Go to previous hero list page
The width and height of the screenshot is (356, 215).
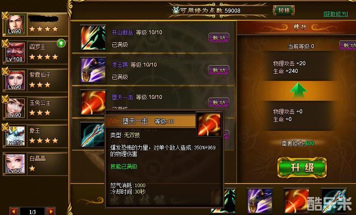coord(14,211)
